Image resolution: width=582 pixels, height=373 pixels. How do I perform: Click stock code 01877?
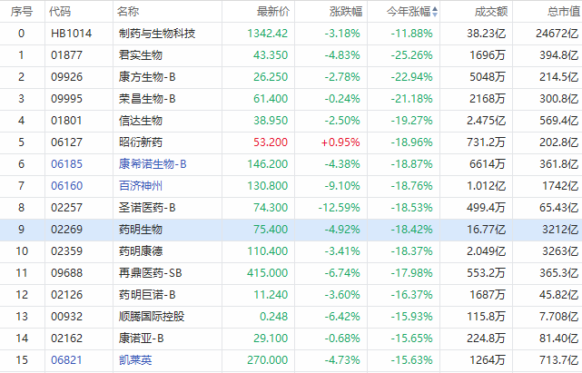pos(67,55)
